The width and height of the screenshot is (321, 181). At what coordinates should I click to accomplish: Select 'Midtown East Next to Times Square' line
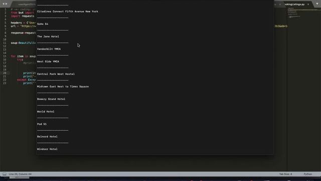click(63, 86)
